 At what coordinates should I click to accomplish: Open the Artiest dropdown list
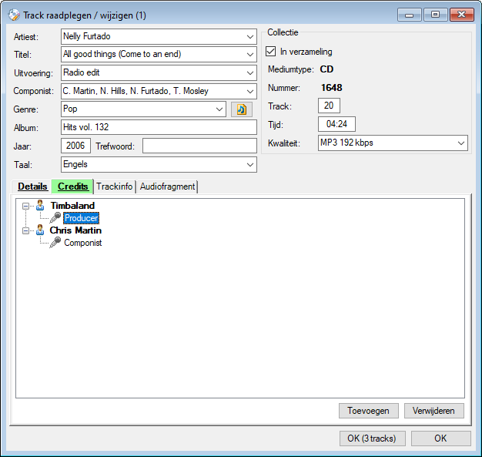[250, 37]
